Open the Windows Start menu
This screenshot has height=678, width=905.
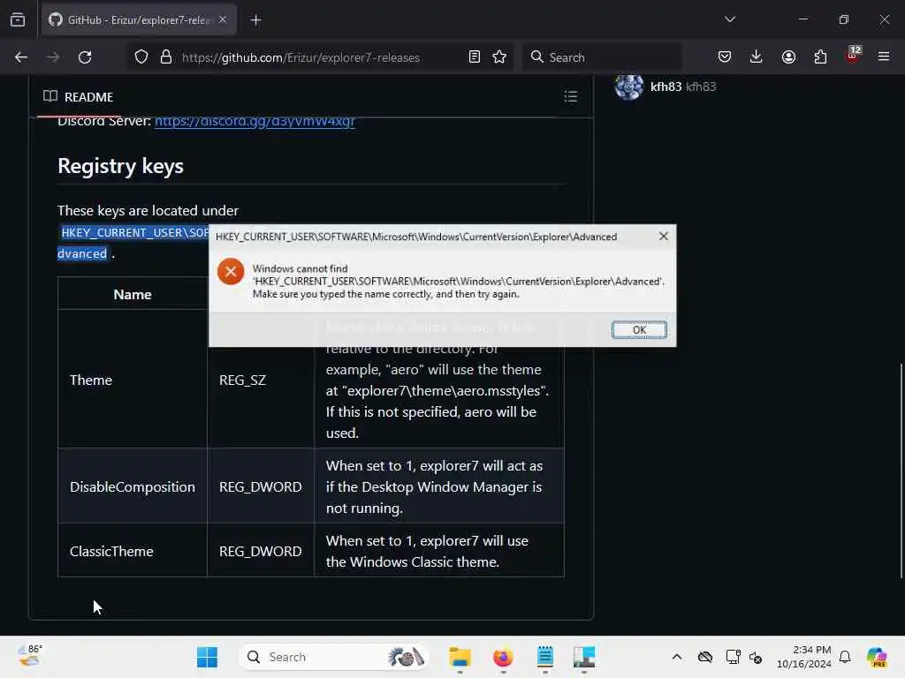click(x=207, y=657)
